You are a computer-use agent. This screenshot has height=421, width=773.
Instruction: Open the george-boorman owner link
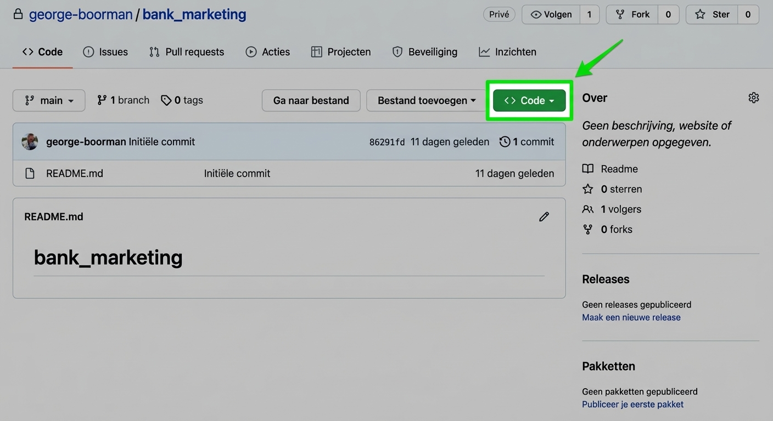pos(81,14)
